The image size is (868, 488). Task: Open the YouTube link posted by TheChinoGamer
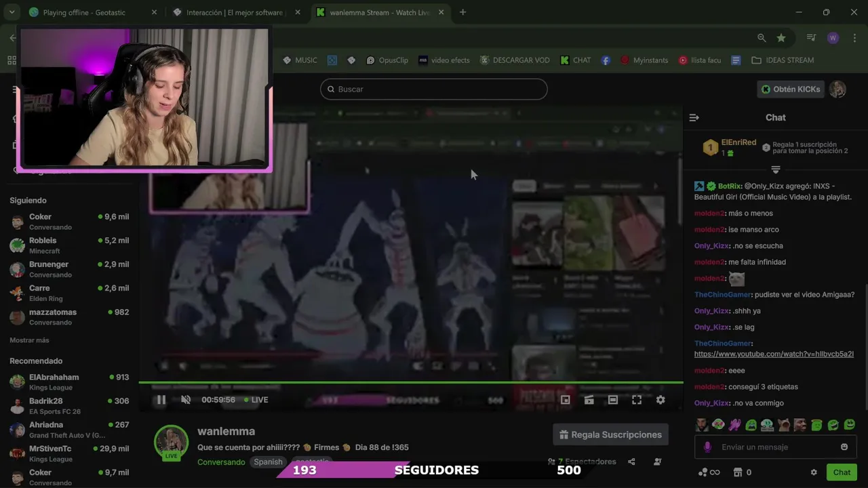tap(774, 354)
